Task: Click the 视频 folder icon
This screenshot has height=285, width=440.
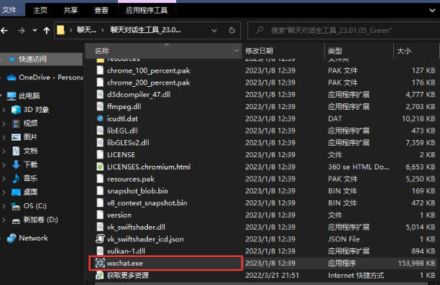Action: coord(16,123)
